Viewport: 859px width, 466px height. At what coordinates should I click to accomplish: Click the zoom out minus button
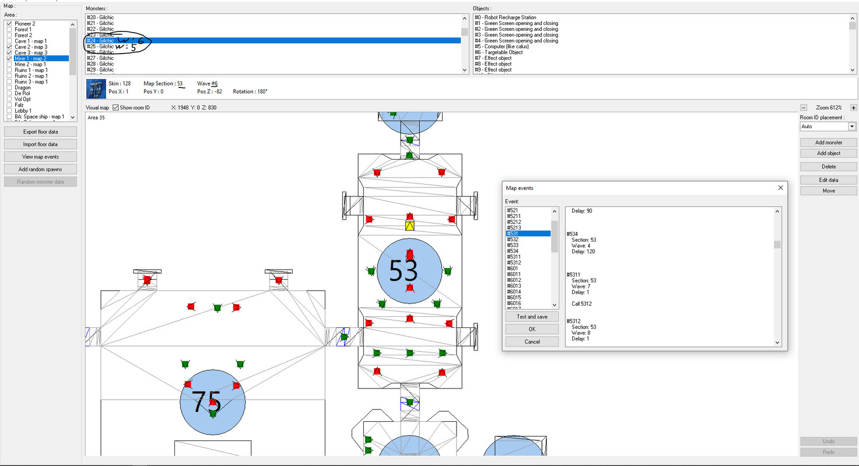804,108
